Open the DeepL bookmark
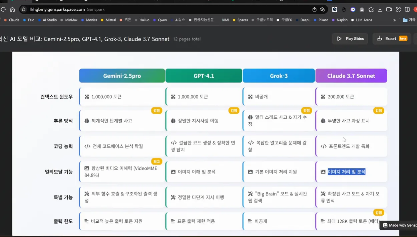This screenshot has height=237, width=417. (303, 20)
